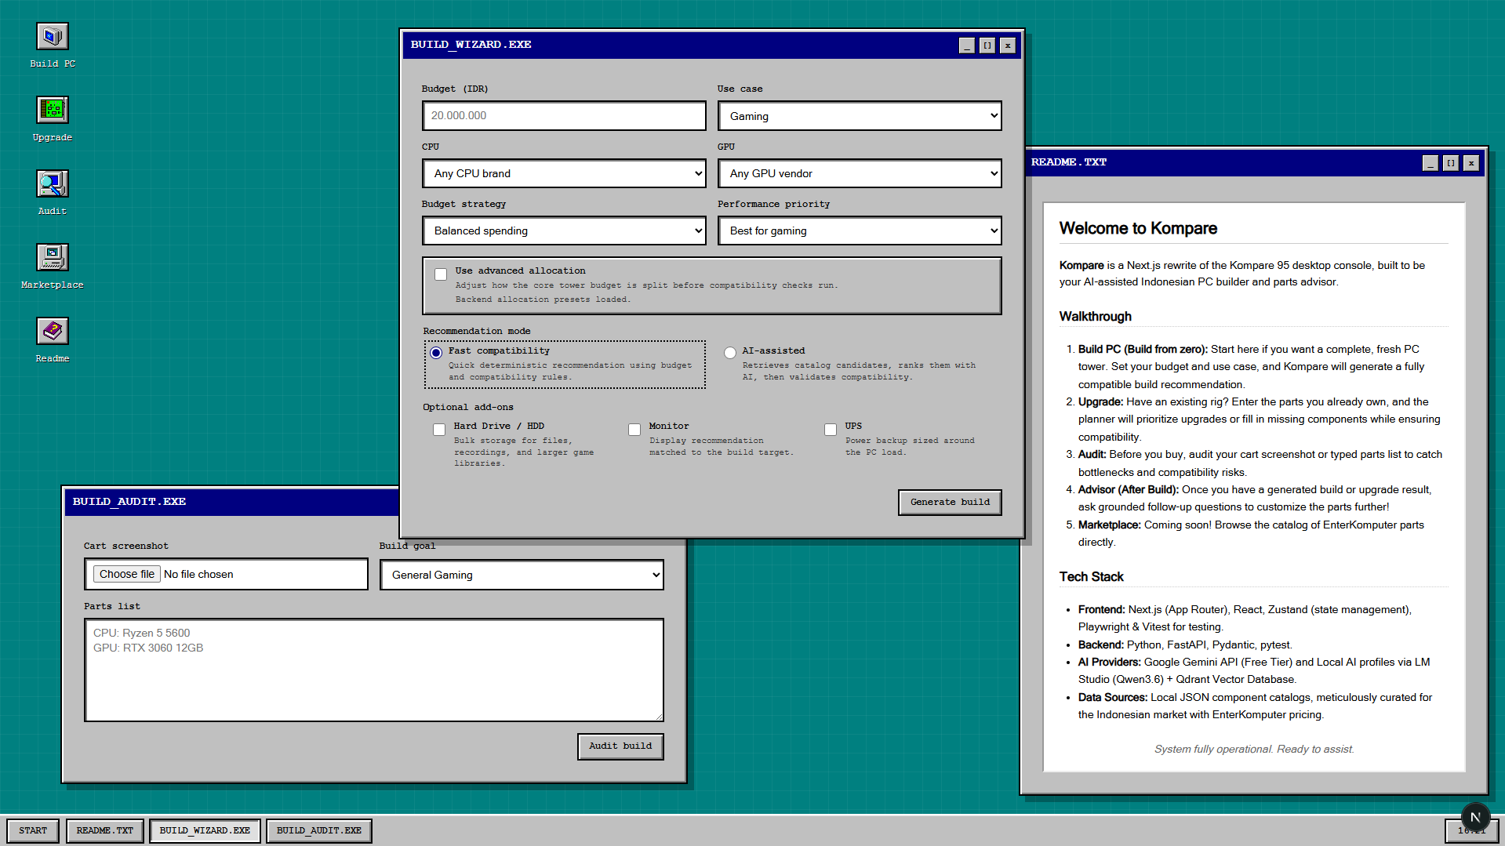Screen dimensions: 1505x846
Task: Minimize the BUILD_WIZARD.EXE window
Action: [x=967, y=45]
